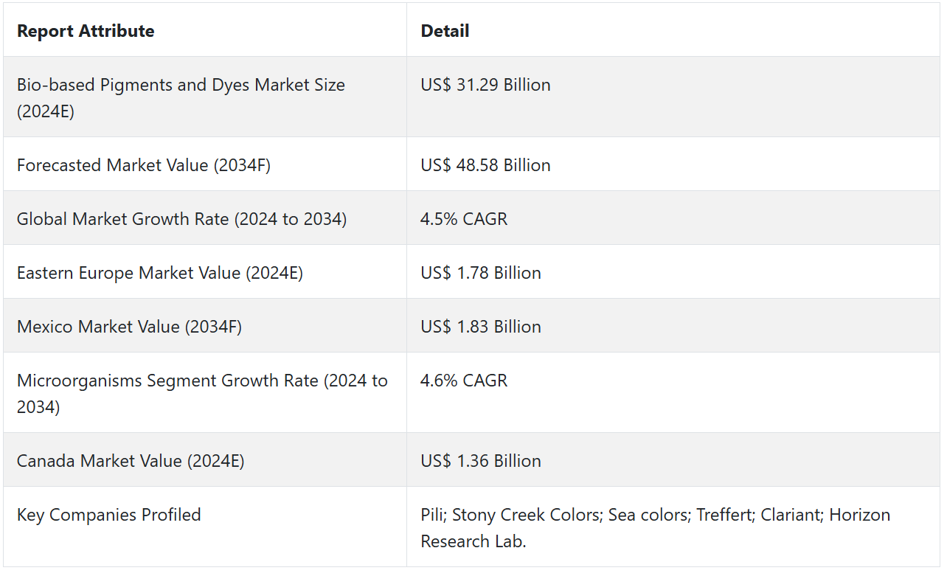Click the US$ 31.29 Billion value
The image size is (947, 576).
[x=485, y=85]
